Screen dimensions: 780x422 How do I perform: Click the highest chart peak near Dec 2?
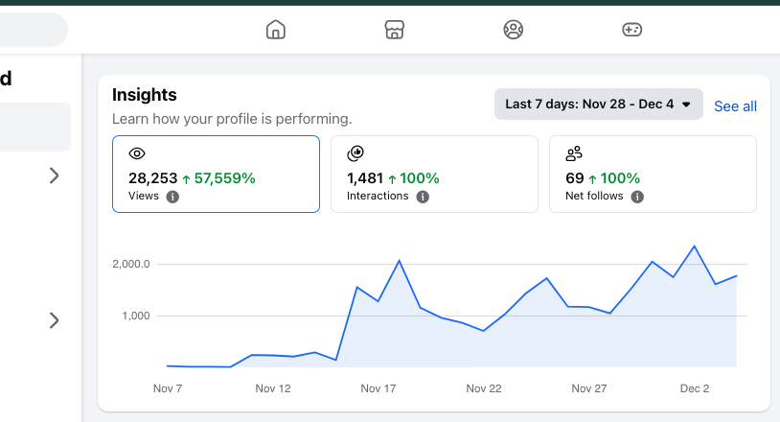tap(694, 246)
